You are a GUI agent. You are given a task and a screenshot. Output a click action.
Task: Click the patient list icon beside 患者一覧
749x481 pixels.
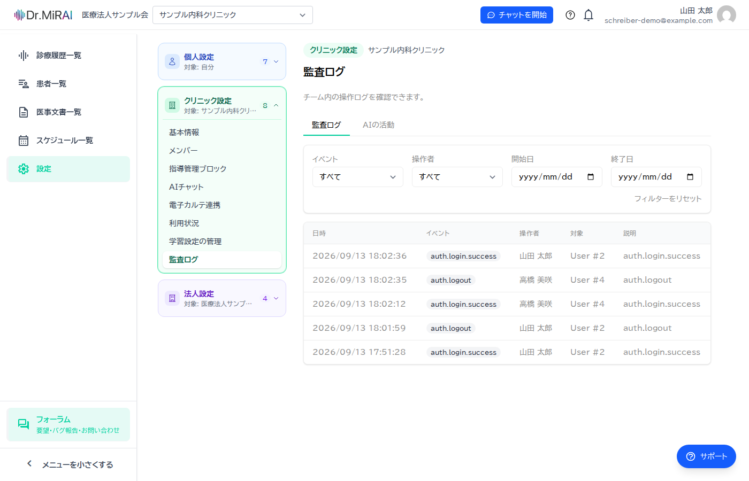click(24, 84)
